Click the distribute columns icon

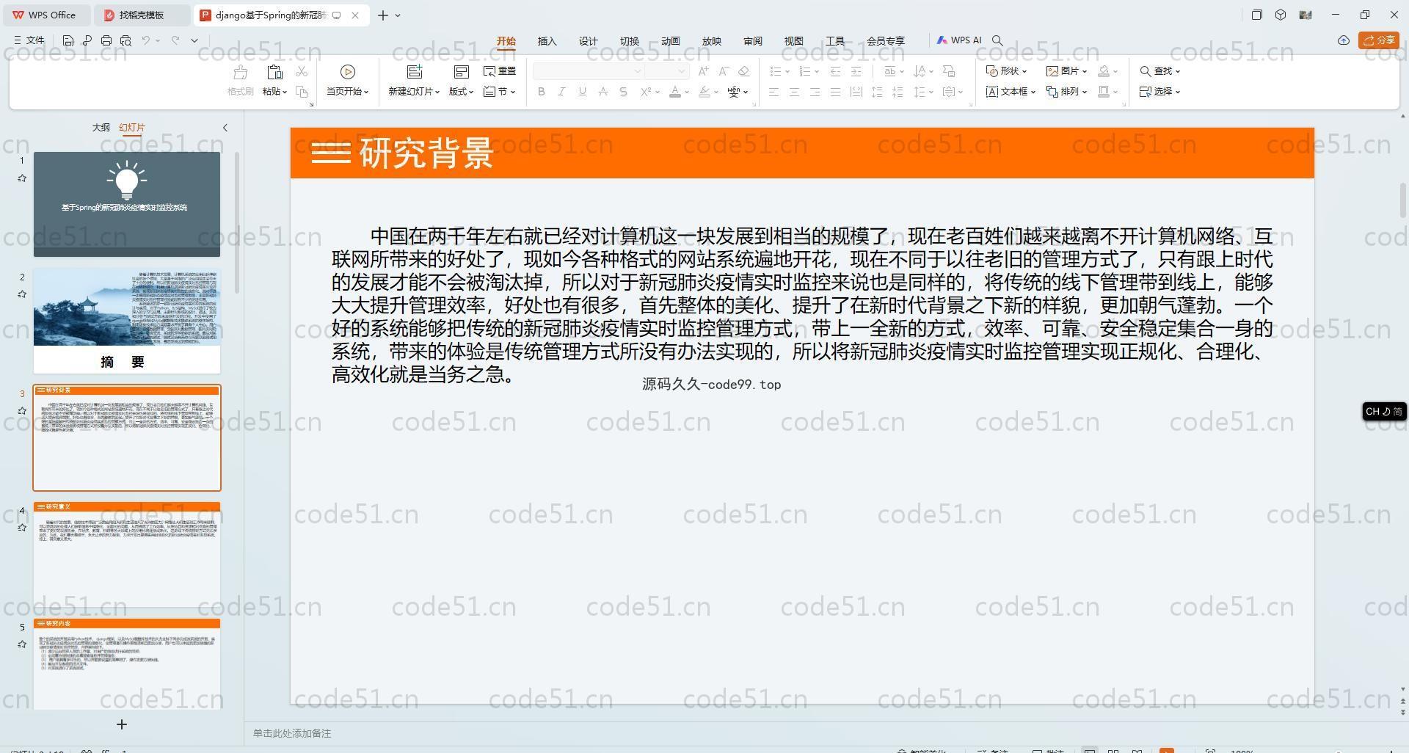tap(856, 92)
